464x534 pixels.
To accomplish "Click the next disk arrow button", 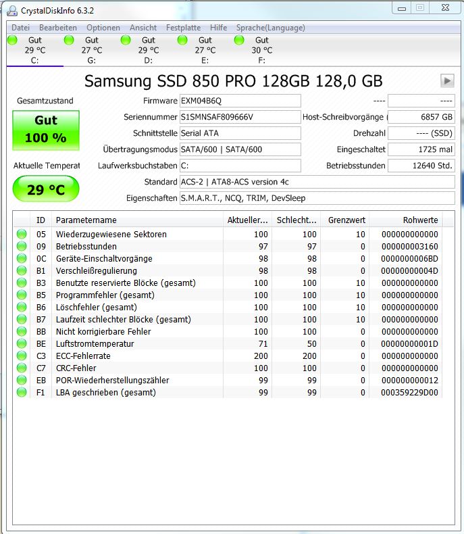I will pos(447,80).
